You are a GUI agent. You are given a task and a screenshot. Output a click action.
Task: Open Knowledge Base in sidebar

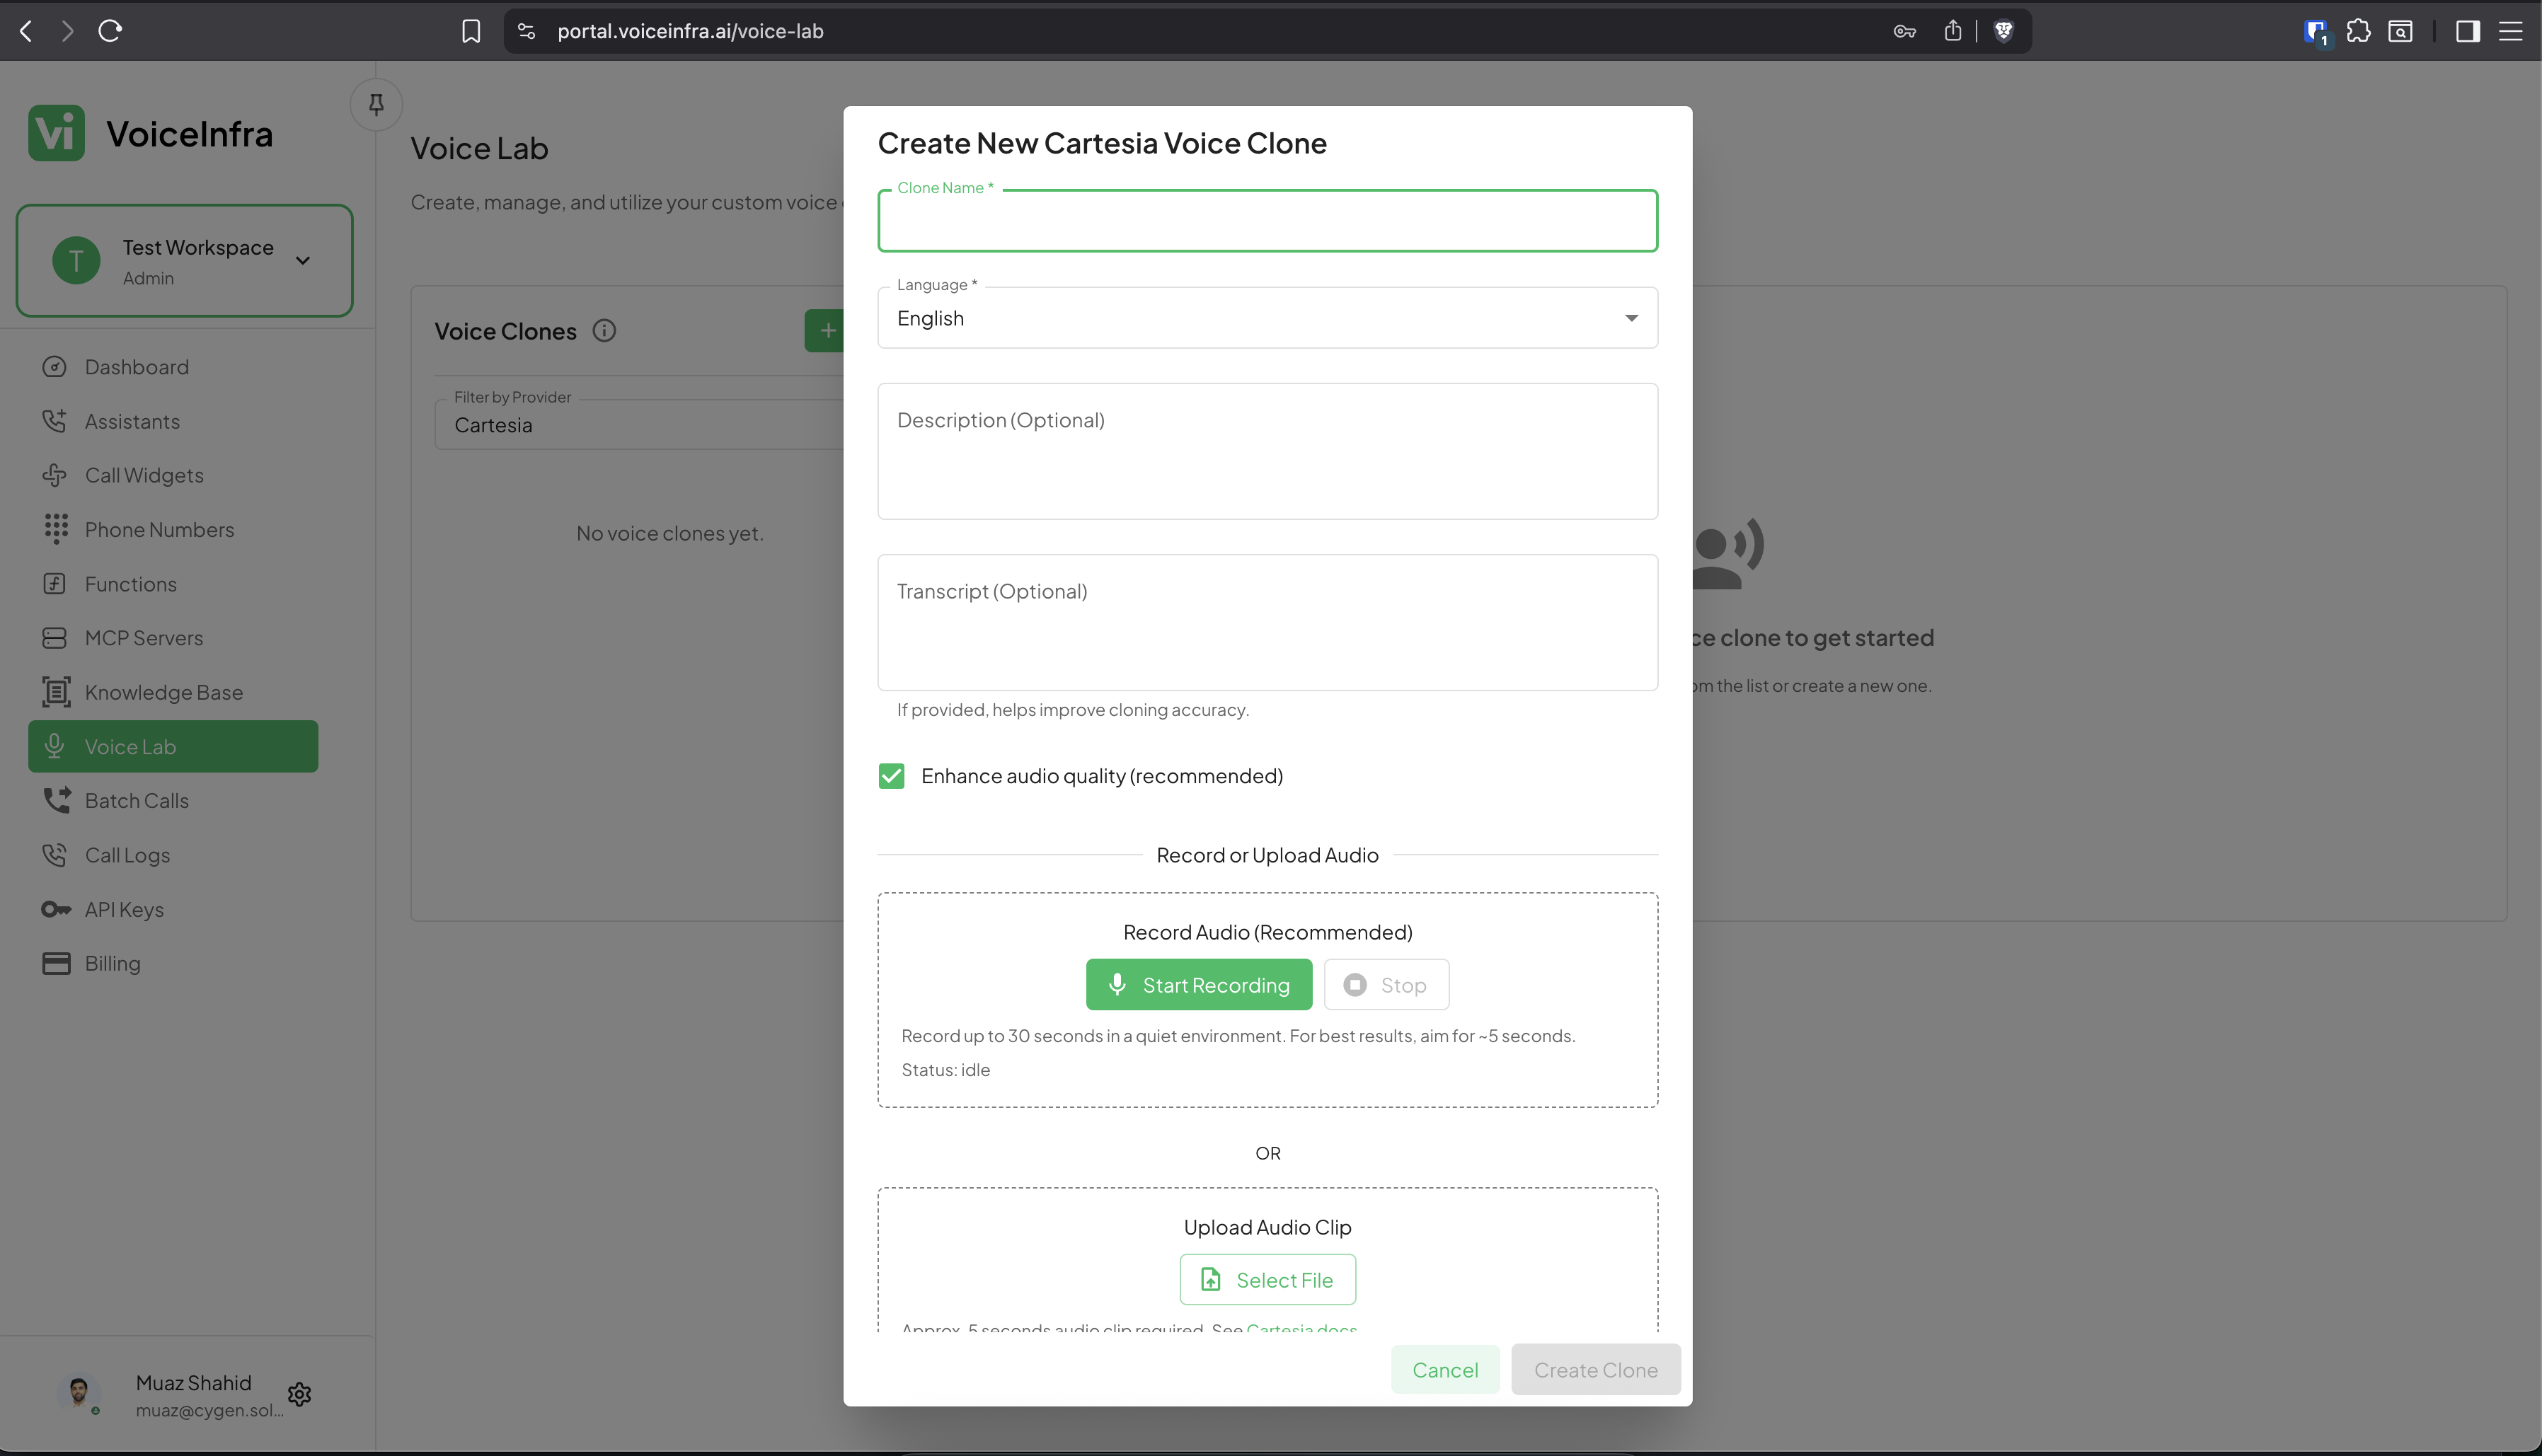[x=173, y=692]
